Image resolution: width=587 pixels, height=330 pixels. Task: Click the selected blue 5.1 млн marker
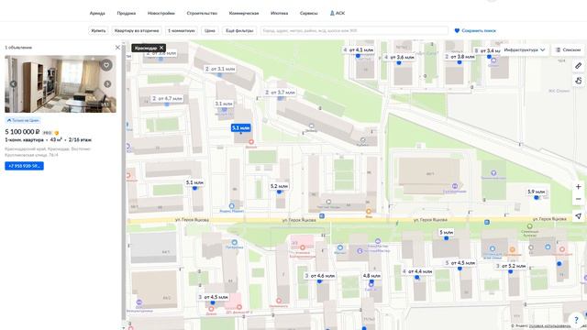click(240, 128)
